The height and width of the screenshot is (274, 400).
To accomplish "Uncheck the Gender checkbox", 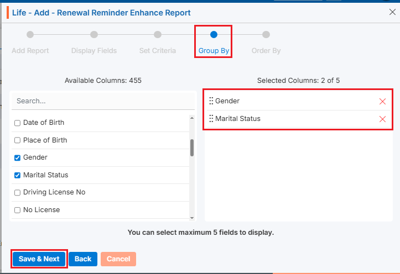I will (x=17, y=158).
